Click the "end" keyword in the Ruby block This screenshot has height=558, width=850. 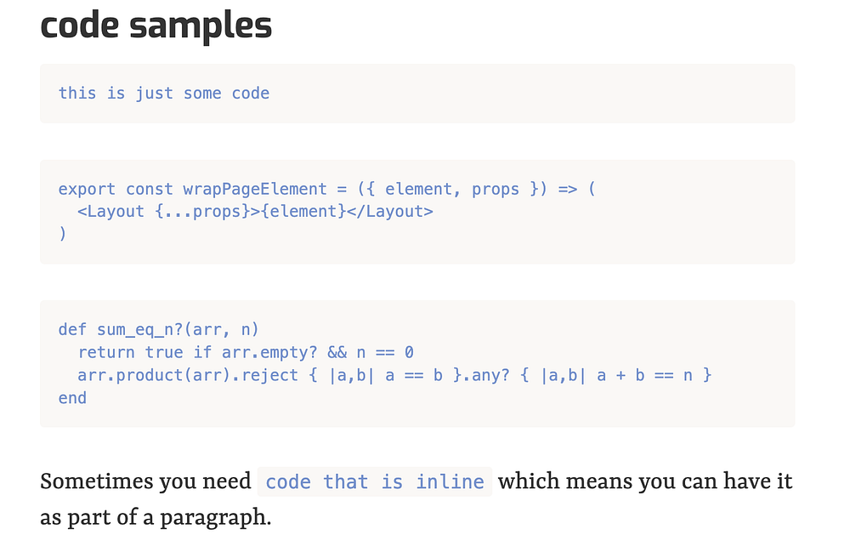72,397
